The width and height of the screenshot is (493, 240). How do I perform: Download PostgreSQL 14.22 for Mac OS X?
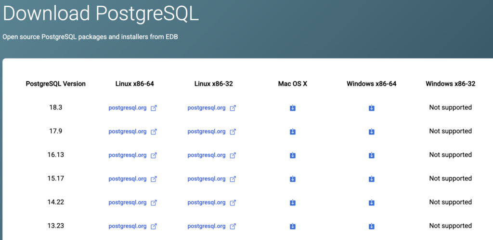292,203
